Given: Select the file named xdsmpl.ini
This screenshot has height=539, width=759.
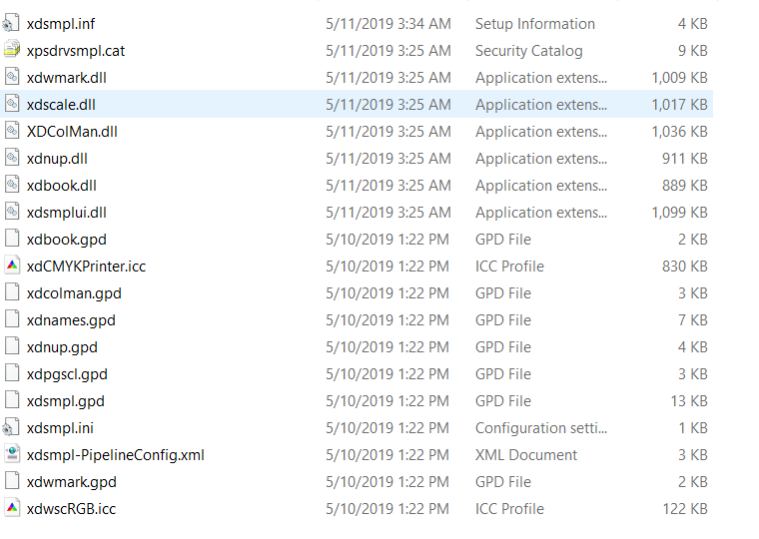Looking at the screenshot, I should [60, 428].
